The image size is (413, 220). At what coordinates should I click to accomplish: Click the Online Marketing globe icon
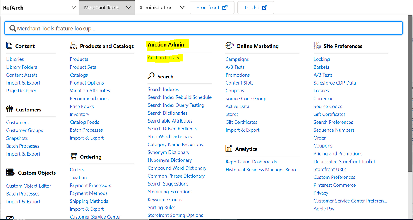[x=230, y=46]
